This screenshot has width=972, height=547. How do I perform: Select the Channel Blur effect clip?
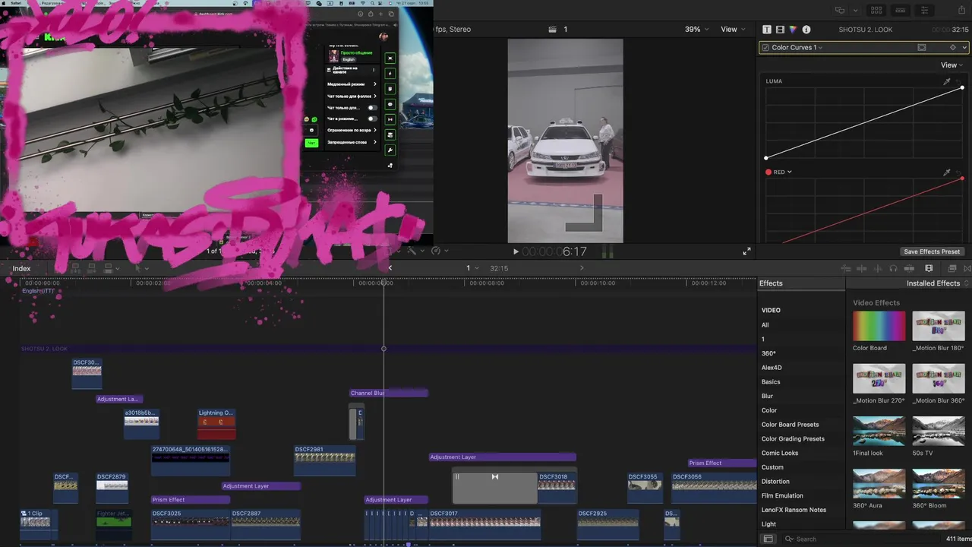tap(389, 394)
